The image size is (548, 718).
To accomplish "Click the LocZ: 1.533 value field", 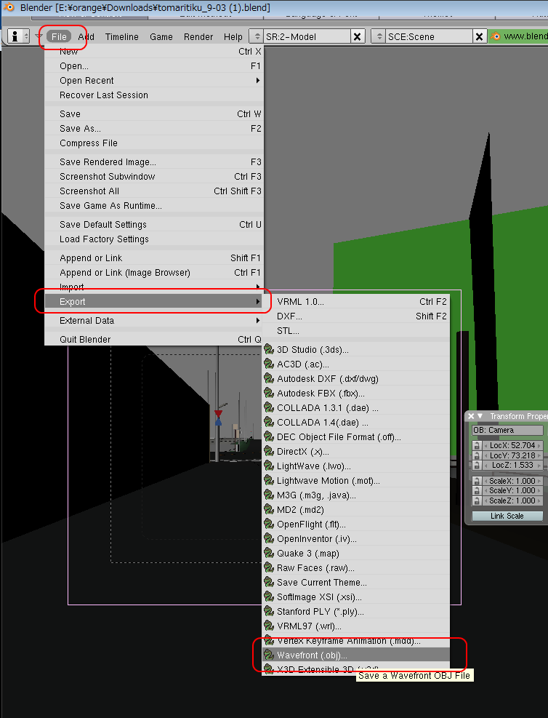I will pyautogui.click(x=512, y=466).
